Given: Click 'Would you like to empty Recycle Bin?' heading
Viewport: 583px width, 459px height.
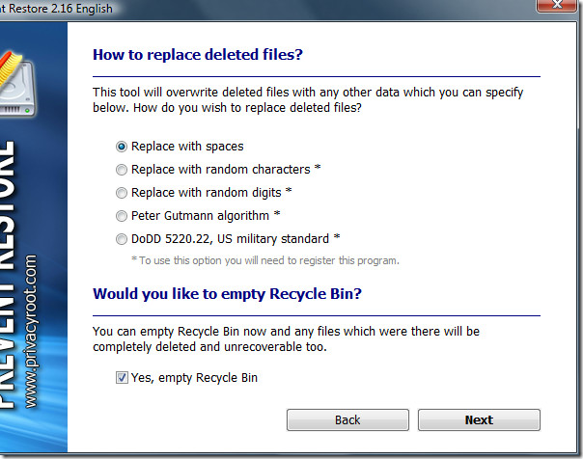Looking at the screenshot, I should [227, 294].
